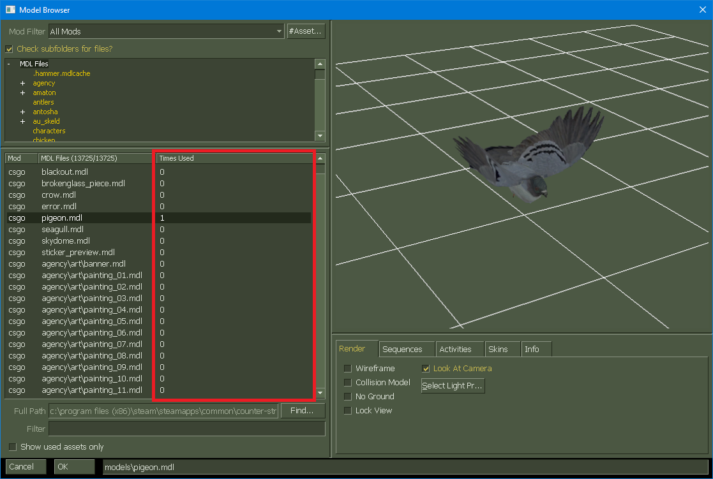Disable Look At Camera

tap(426, 368)
